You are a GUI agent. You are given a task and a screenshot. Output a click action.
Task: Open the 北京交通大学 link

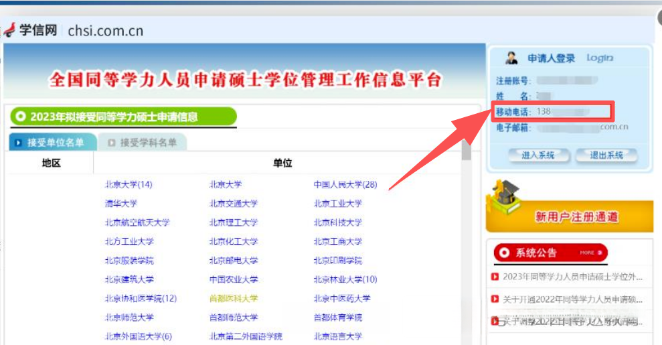click(234, 204)
